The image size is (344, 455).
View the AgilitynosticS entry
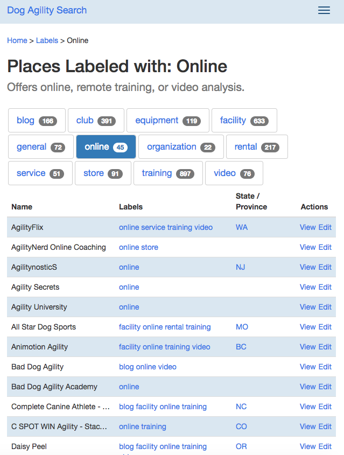pos(308,267)
